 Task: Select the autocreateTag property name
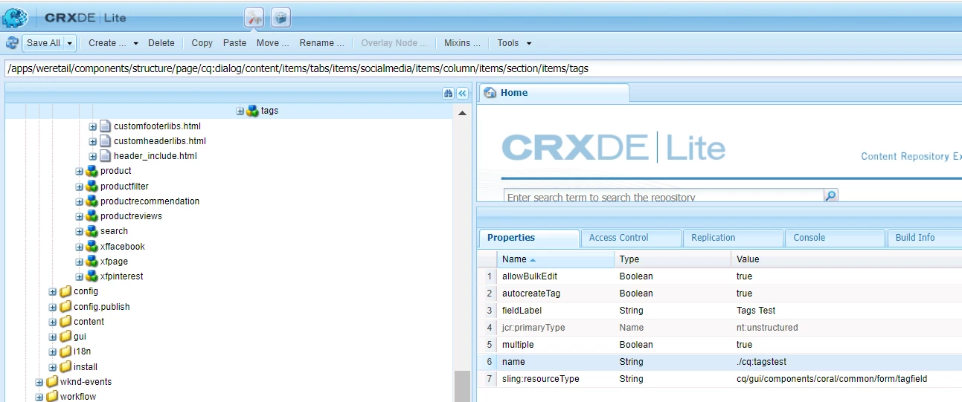coord(531,294)
